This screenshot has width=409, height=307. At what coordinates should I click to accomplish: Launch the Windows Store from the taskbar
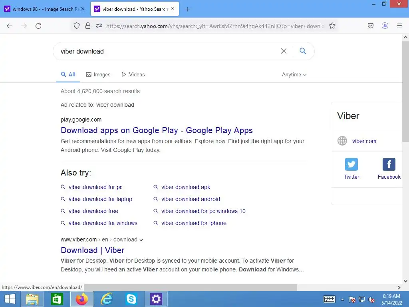point(57,299)
